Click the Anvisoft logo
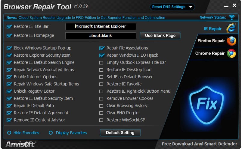Screen dimensions: 242x149 click(x=20, y=144)
